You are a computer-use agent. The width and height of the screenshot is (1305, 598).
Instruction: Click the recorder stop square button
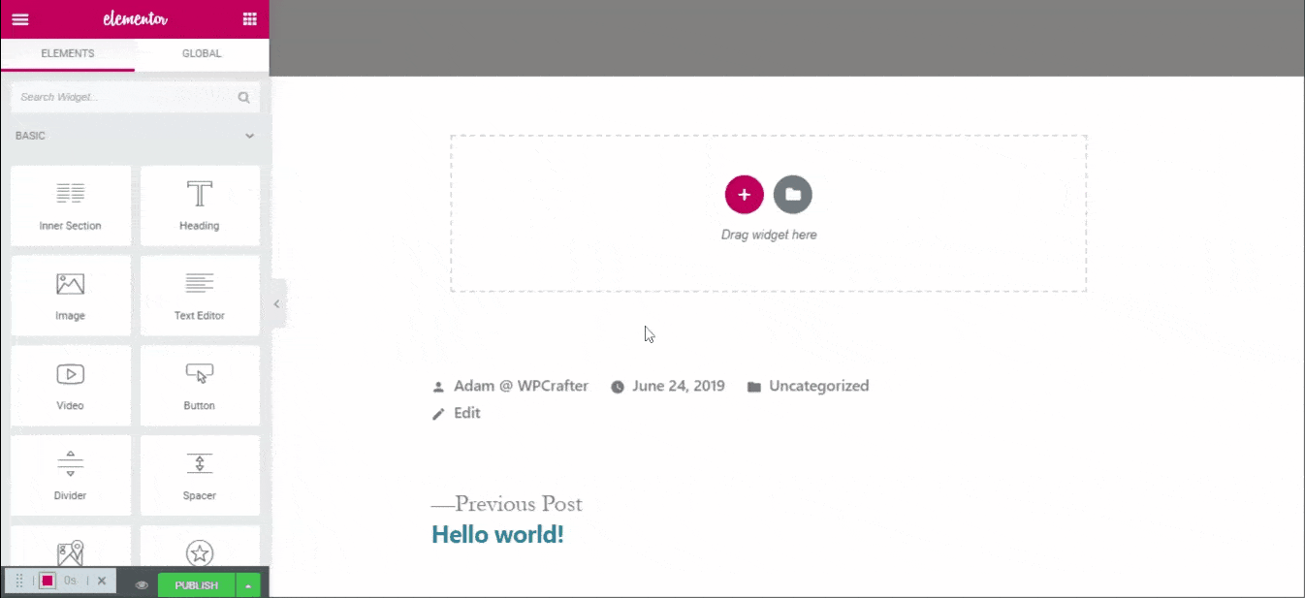point(47,581)
